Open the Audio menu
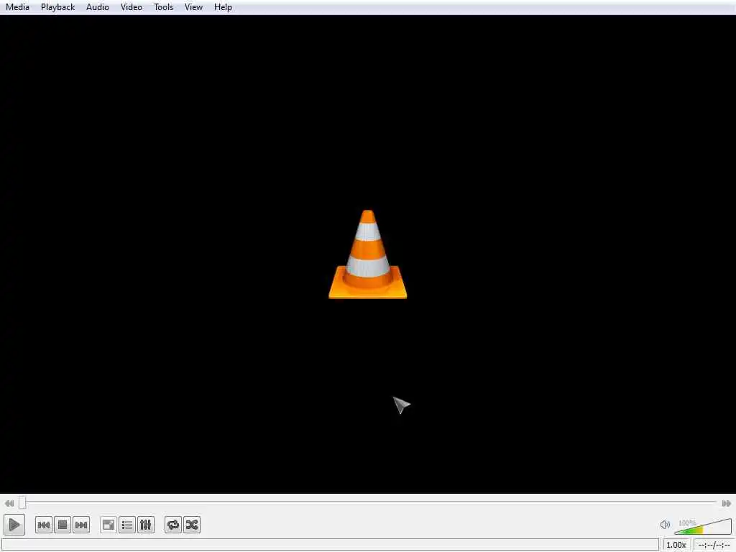 [x=98, y=7]
